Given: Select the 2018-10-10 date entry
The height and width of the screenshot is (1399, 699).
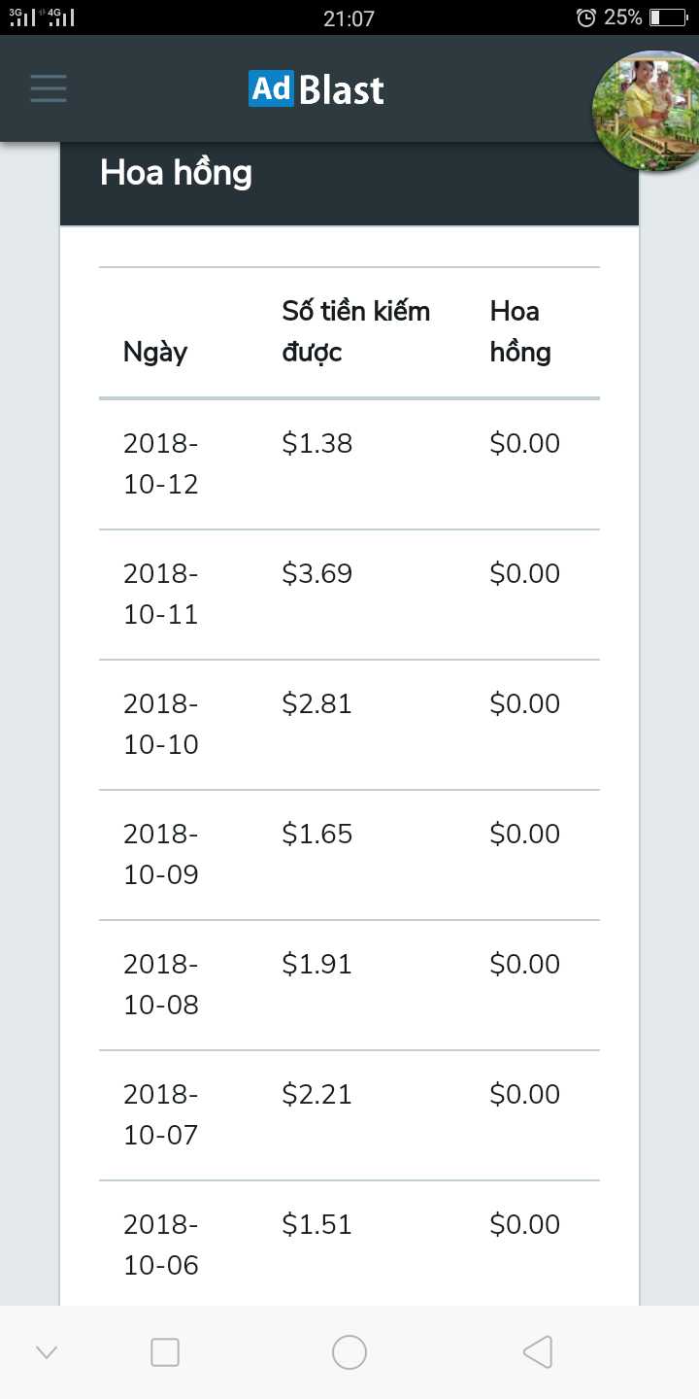Looking at the screenshot, I should [x=161, y=724].
